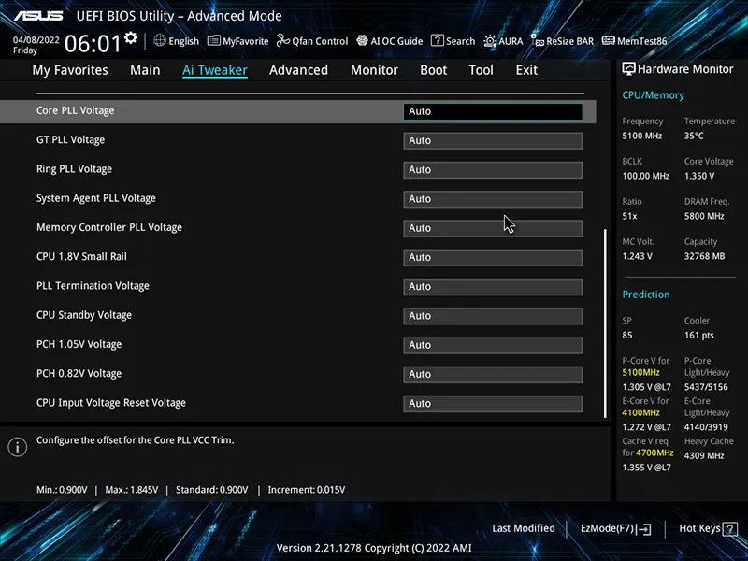
Task: Select the PLL Termination Voltage label
Action: 93,286
